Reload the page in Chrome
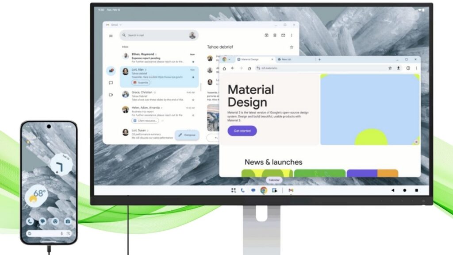This screenshot has height=255, width=453. coord(250,69)
